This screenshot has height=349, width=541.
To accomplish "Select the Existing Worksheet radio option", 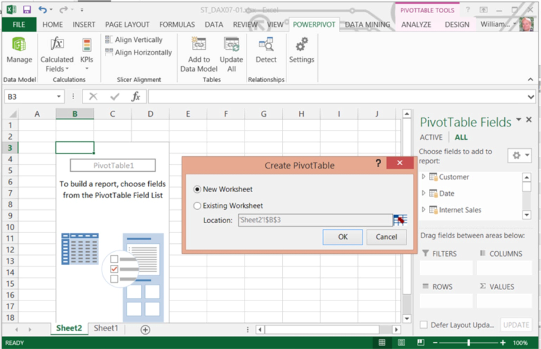I will tap(198, 206).
